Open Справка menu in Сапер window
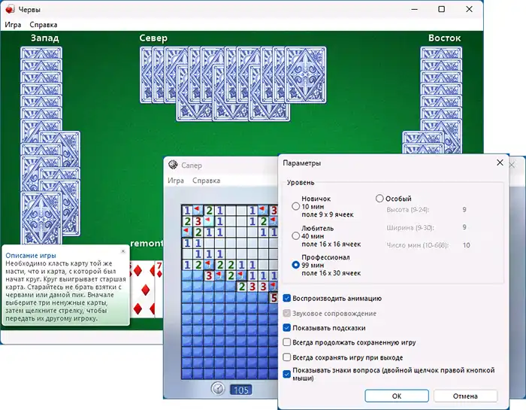 tap(207, 181)
